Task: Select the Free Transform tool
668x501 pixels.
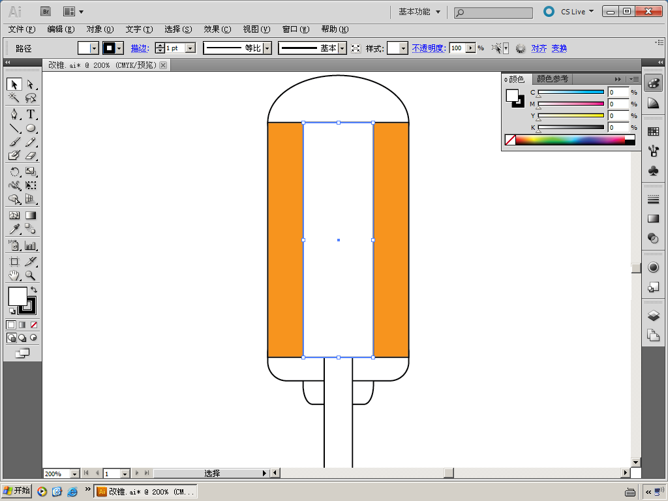Action: point(30,185)
